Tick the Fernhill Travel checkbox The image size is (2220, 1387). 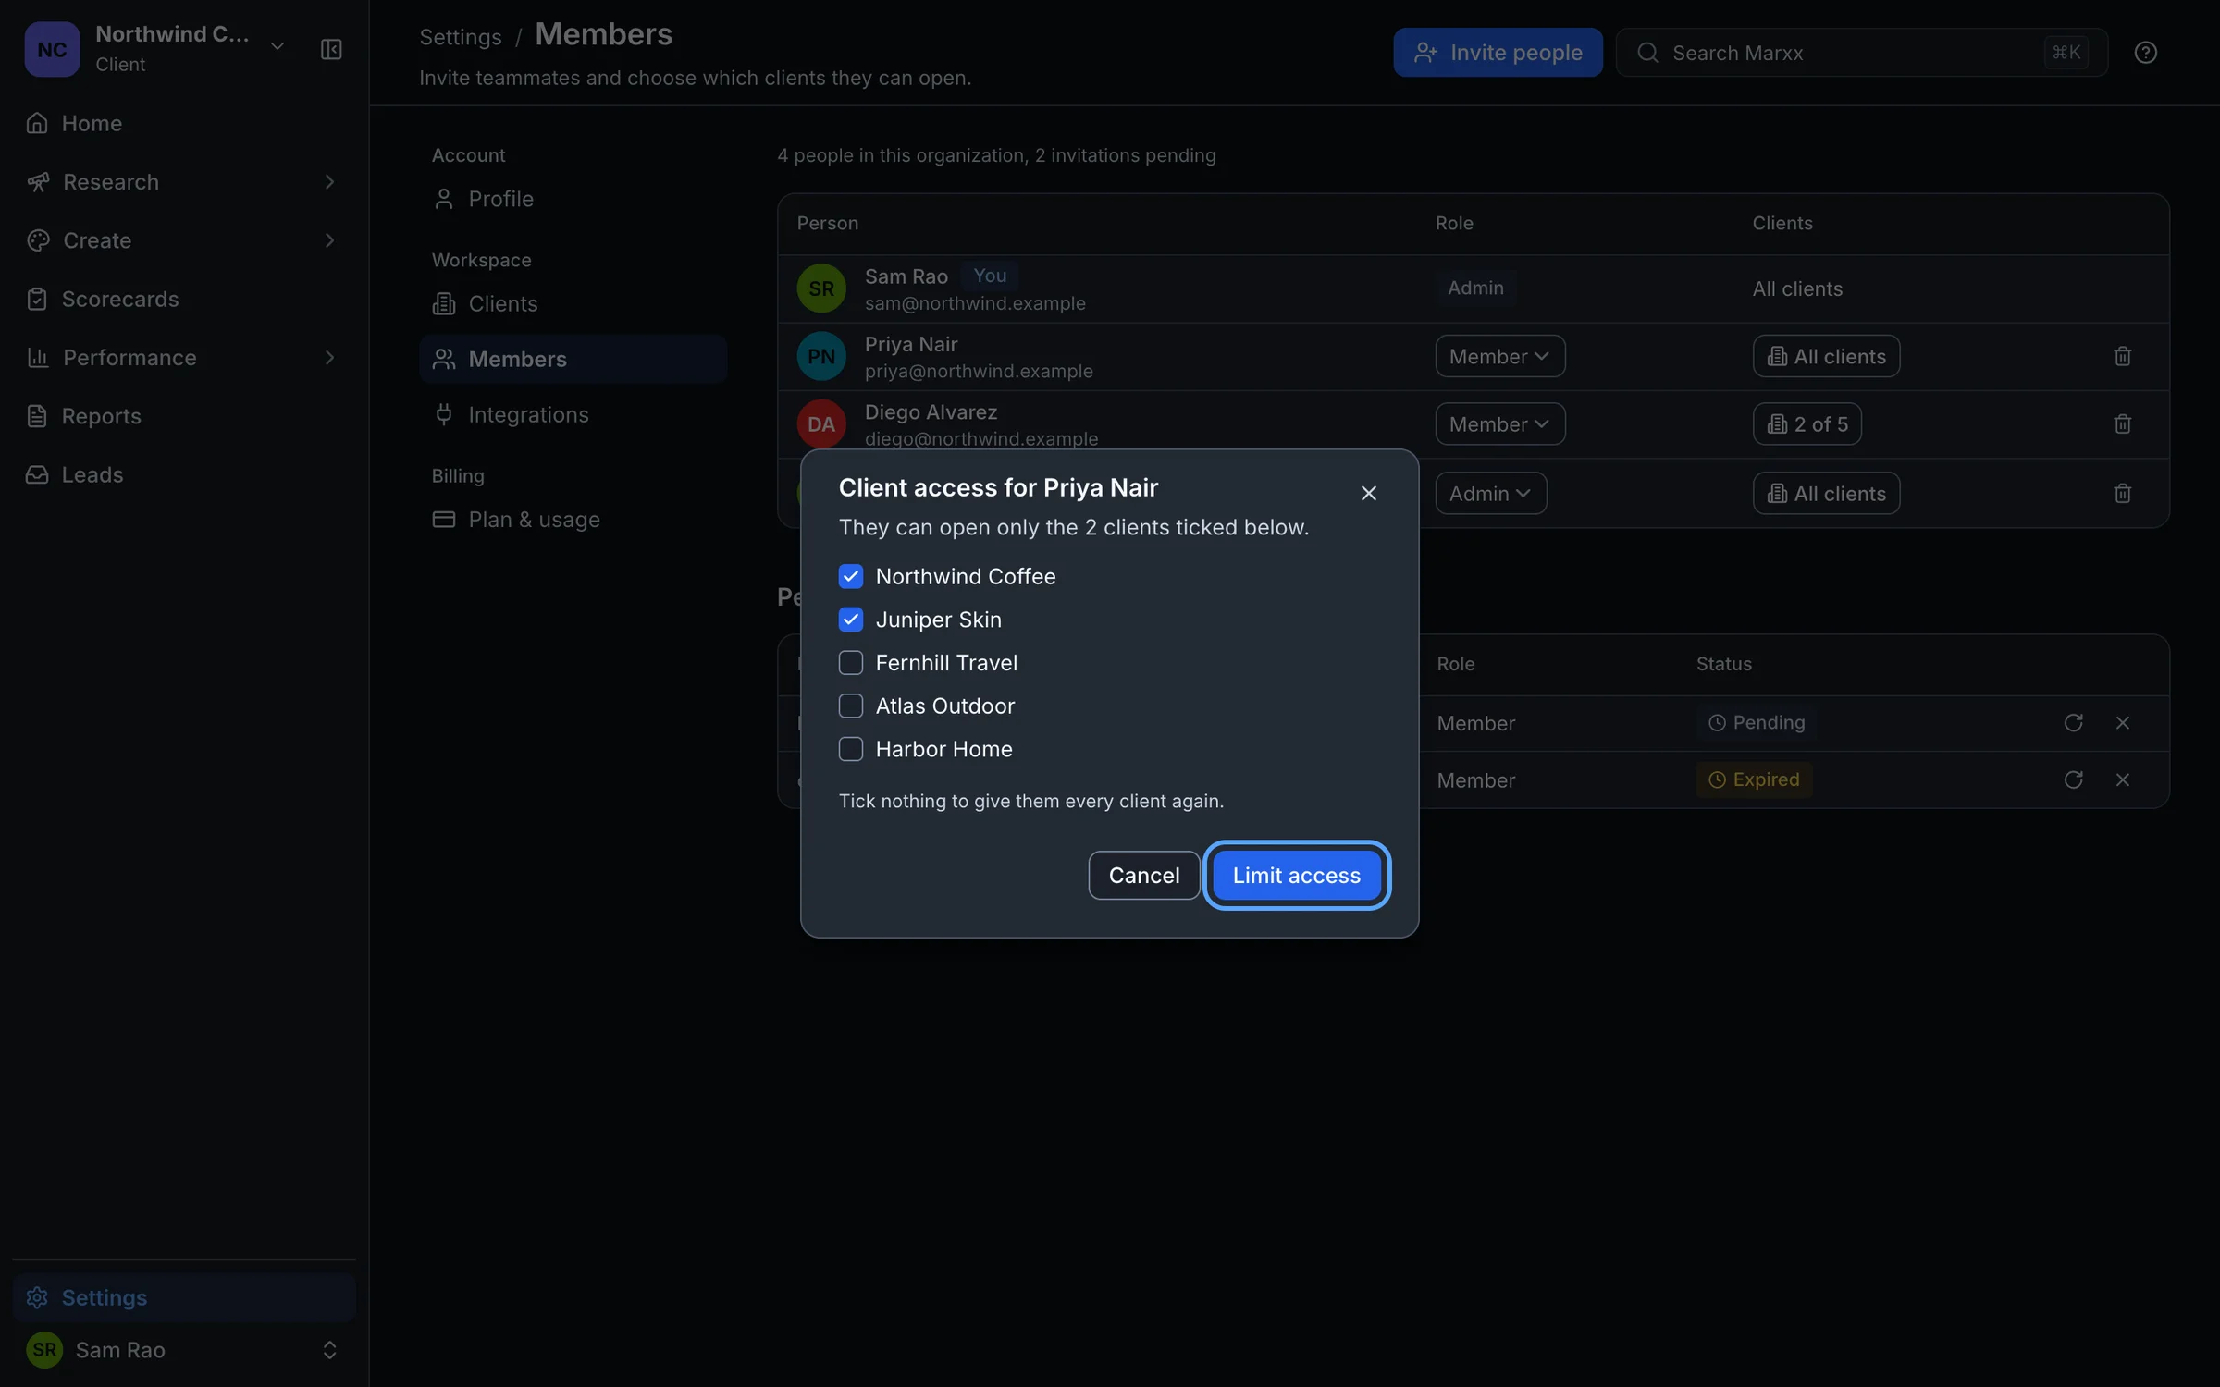click(850, 663)
